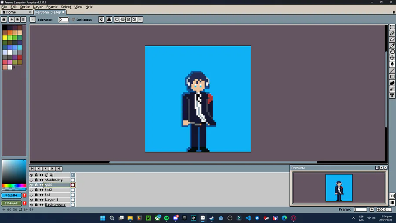Show the txt2 layer

31,190
